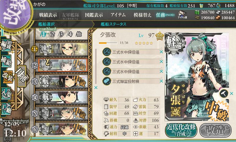Open the アイテム屋 item shop icon

182,14
